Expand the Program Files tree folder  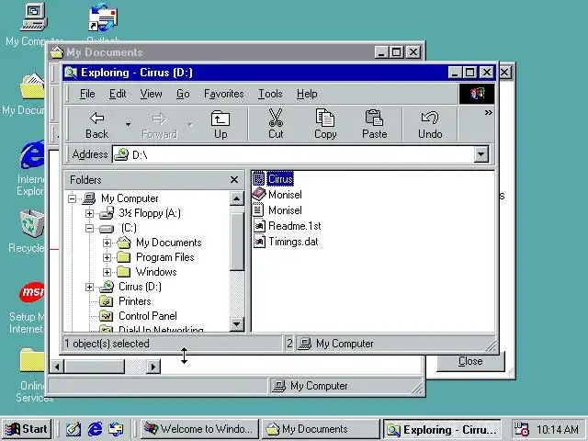coord(107,257)
